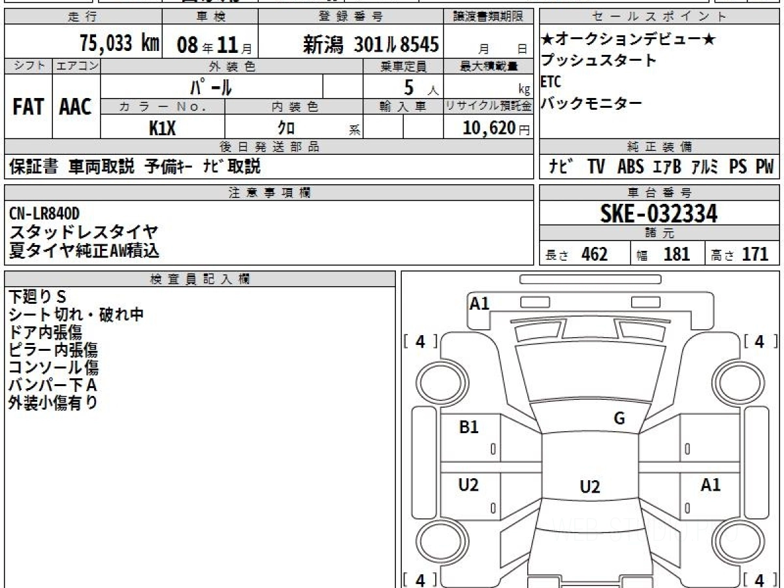The height and width of the screenshot is (588, 784).
Task: Select PW in the 純正装備 row
Action: click(764, 167)
